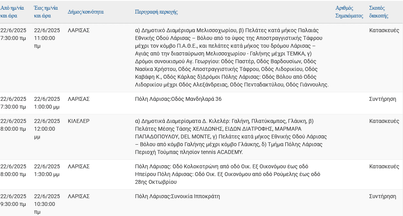Select the "Οδός Μανδηλαρά 36" description cell
This screenshot has width=403, height=216.
[x=178, y=99]
